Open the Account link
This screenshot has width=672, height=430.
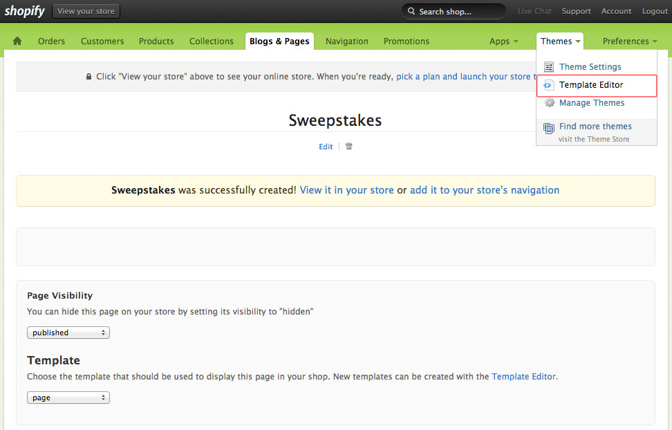(616, 11)
